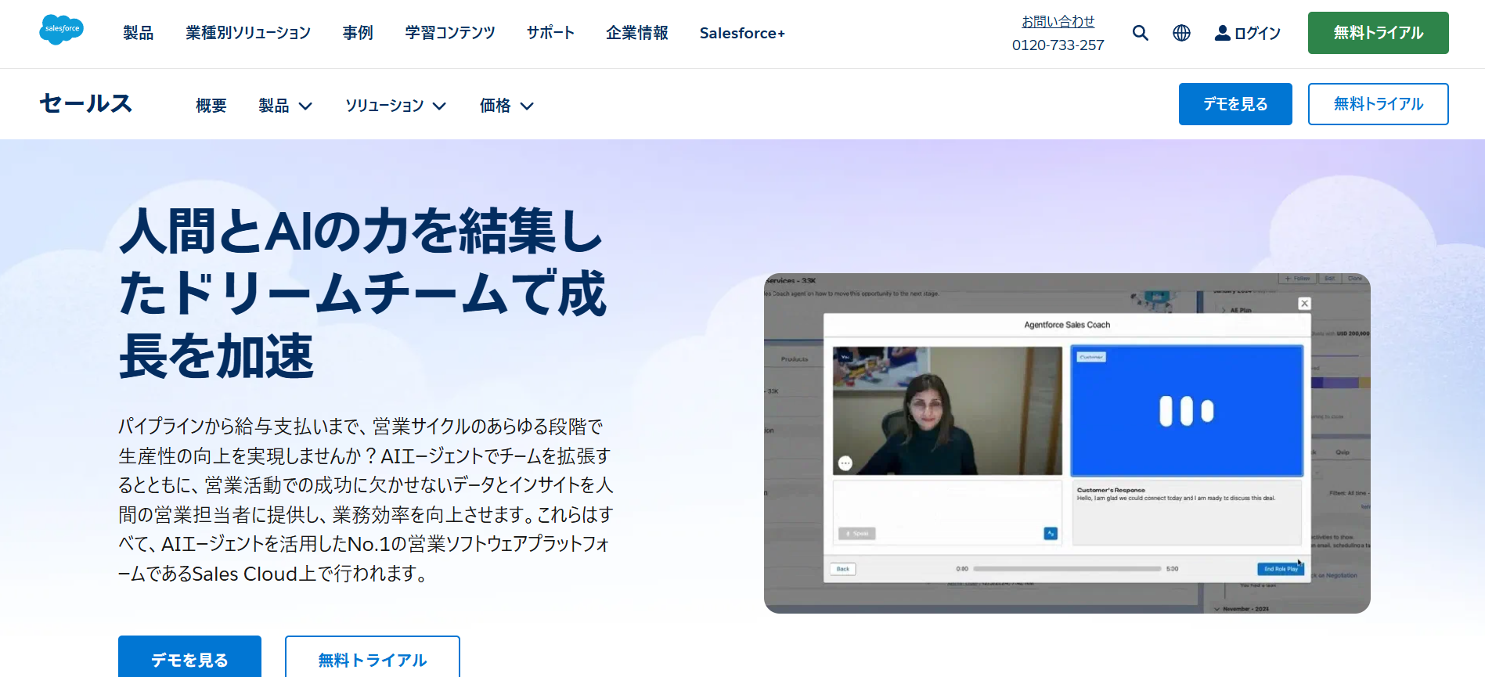Click the role play progress bar
This screenshot has width=1485, height=677.
(1066, 569)
